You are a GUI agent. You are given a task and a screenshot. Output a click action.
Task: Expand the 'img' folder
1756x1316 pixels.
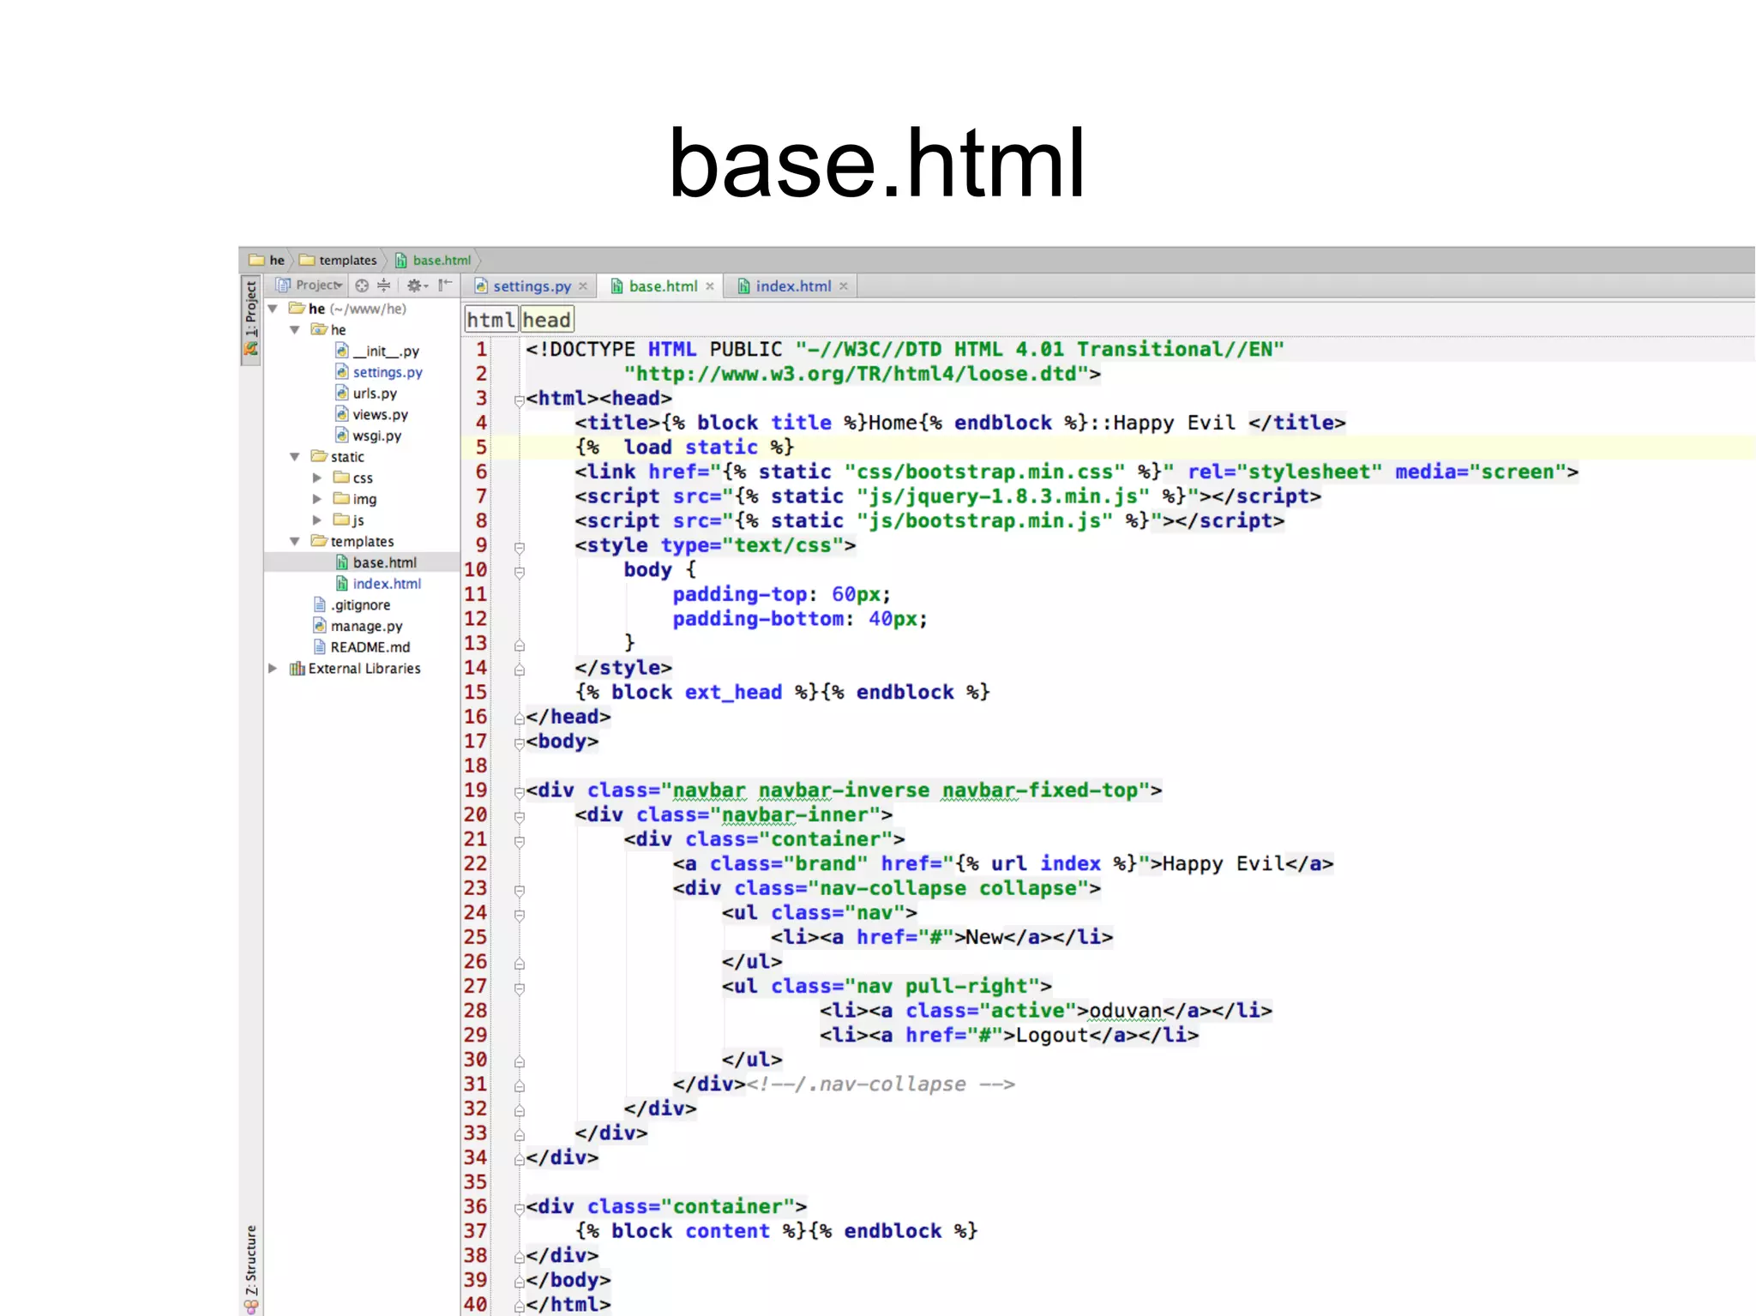coord(317,499)
